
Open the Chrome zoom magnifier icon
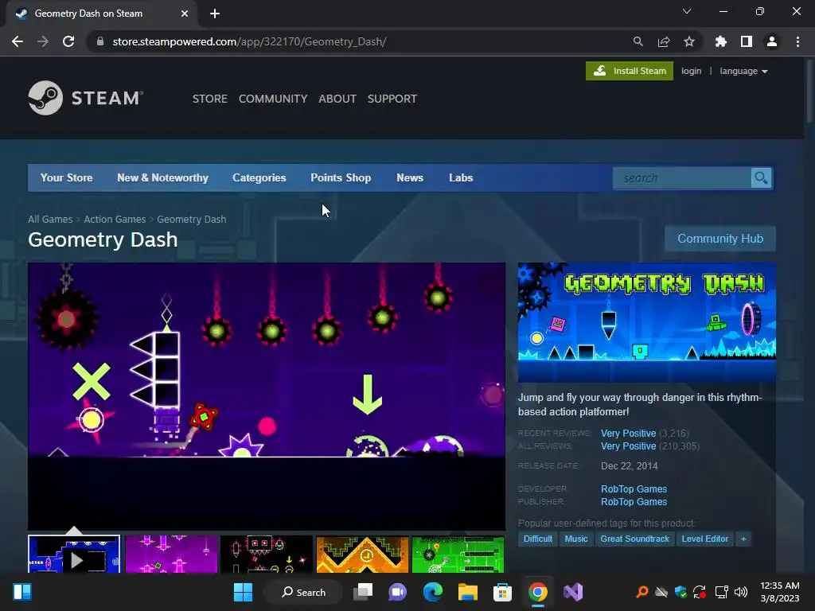pyautogui.click(x=638, y=41)
